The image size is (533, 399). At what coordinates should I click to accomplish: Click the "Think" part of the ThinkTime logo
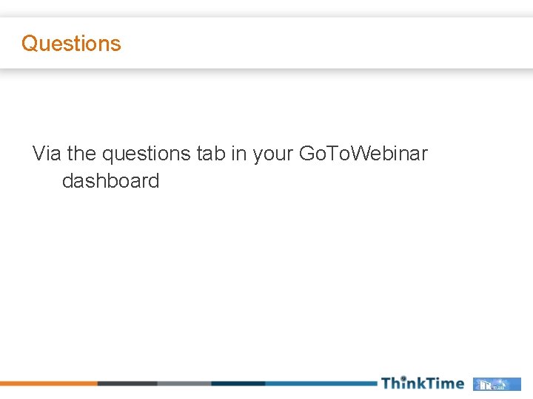[402, 383]
